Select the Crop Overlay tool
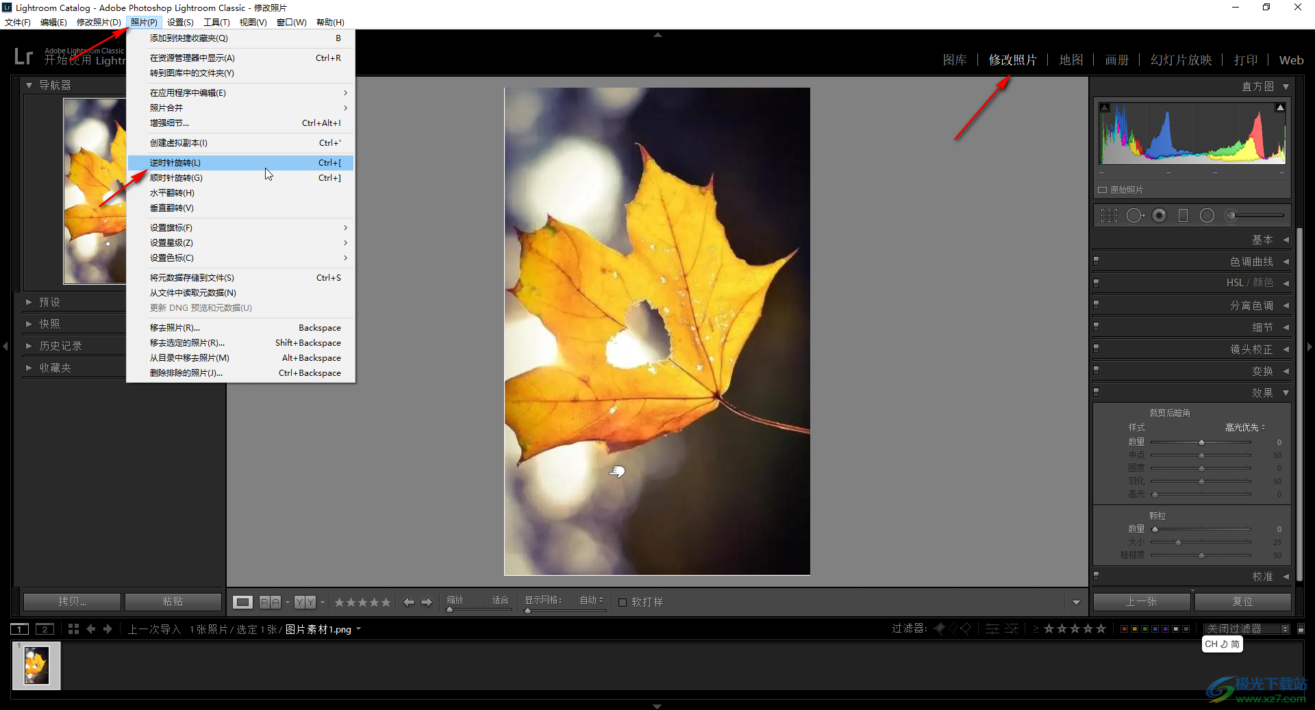Image resolution: width=1315 pixels, height=710 pixels. (x=1109, y=216)
